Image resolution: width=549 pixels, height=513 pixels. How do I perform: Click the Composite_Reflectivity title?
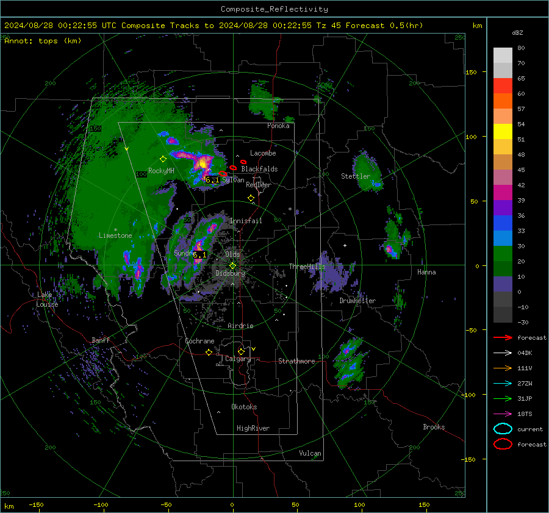[274, 9]
